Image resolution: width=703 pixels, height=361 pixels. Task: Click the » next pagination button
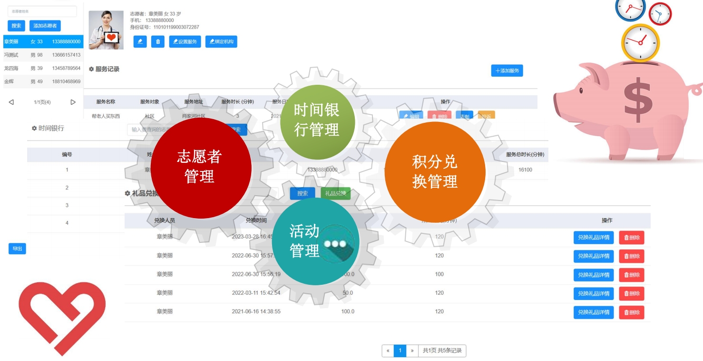(412, 351)
